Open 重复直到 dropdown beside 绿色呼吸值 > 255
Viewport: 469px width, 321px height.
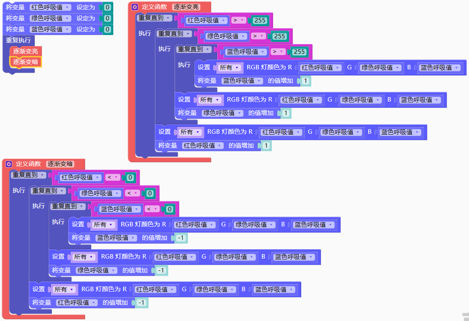click(x=174, y=34)
